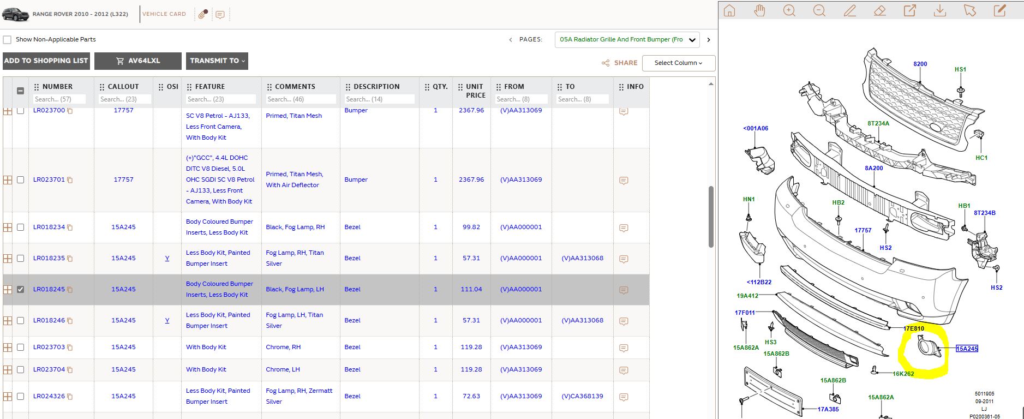Copy part number LR023703
1024x419 pixels.
click(x=70, y=348)
